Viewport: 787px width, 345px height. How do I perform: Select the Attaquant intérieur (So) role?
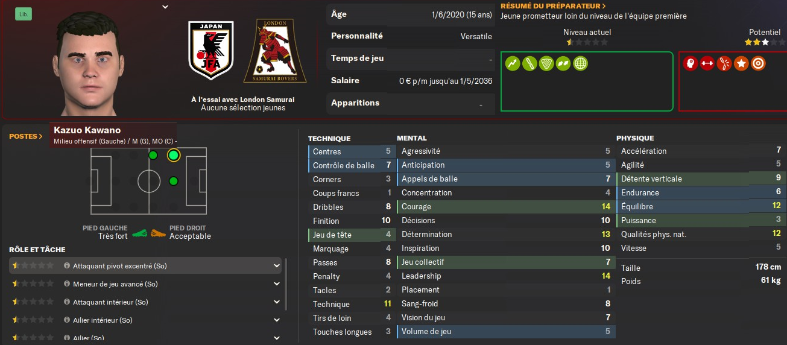point(110,302)
